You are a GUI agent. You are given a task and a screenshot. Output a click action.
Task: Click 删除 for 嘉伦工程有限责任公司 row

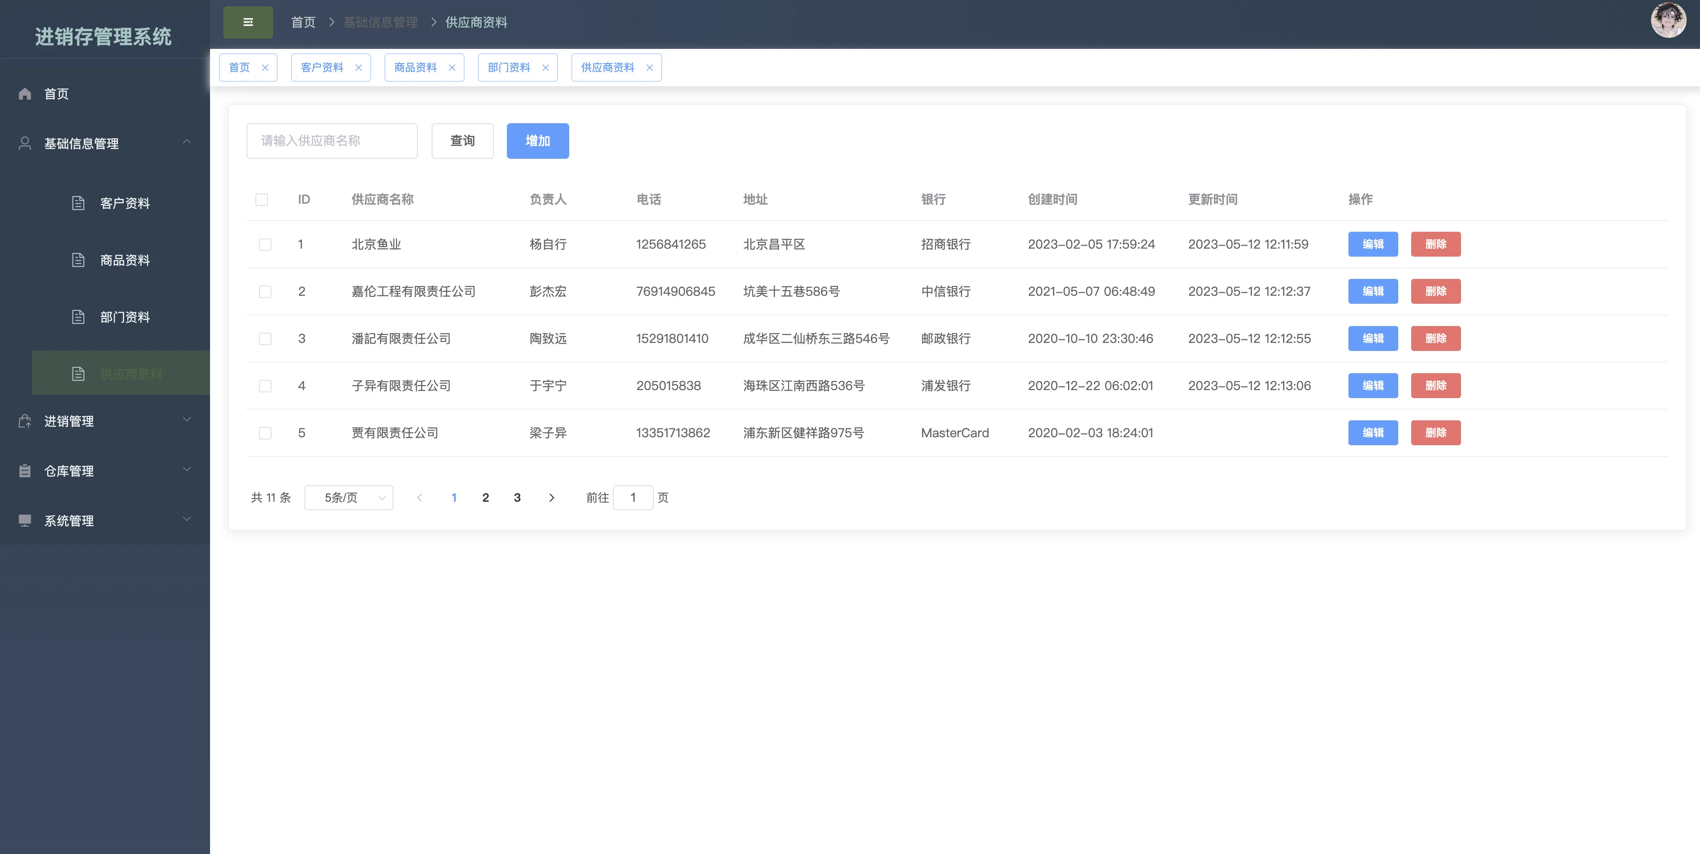(1435, 291)
